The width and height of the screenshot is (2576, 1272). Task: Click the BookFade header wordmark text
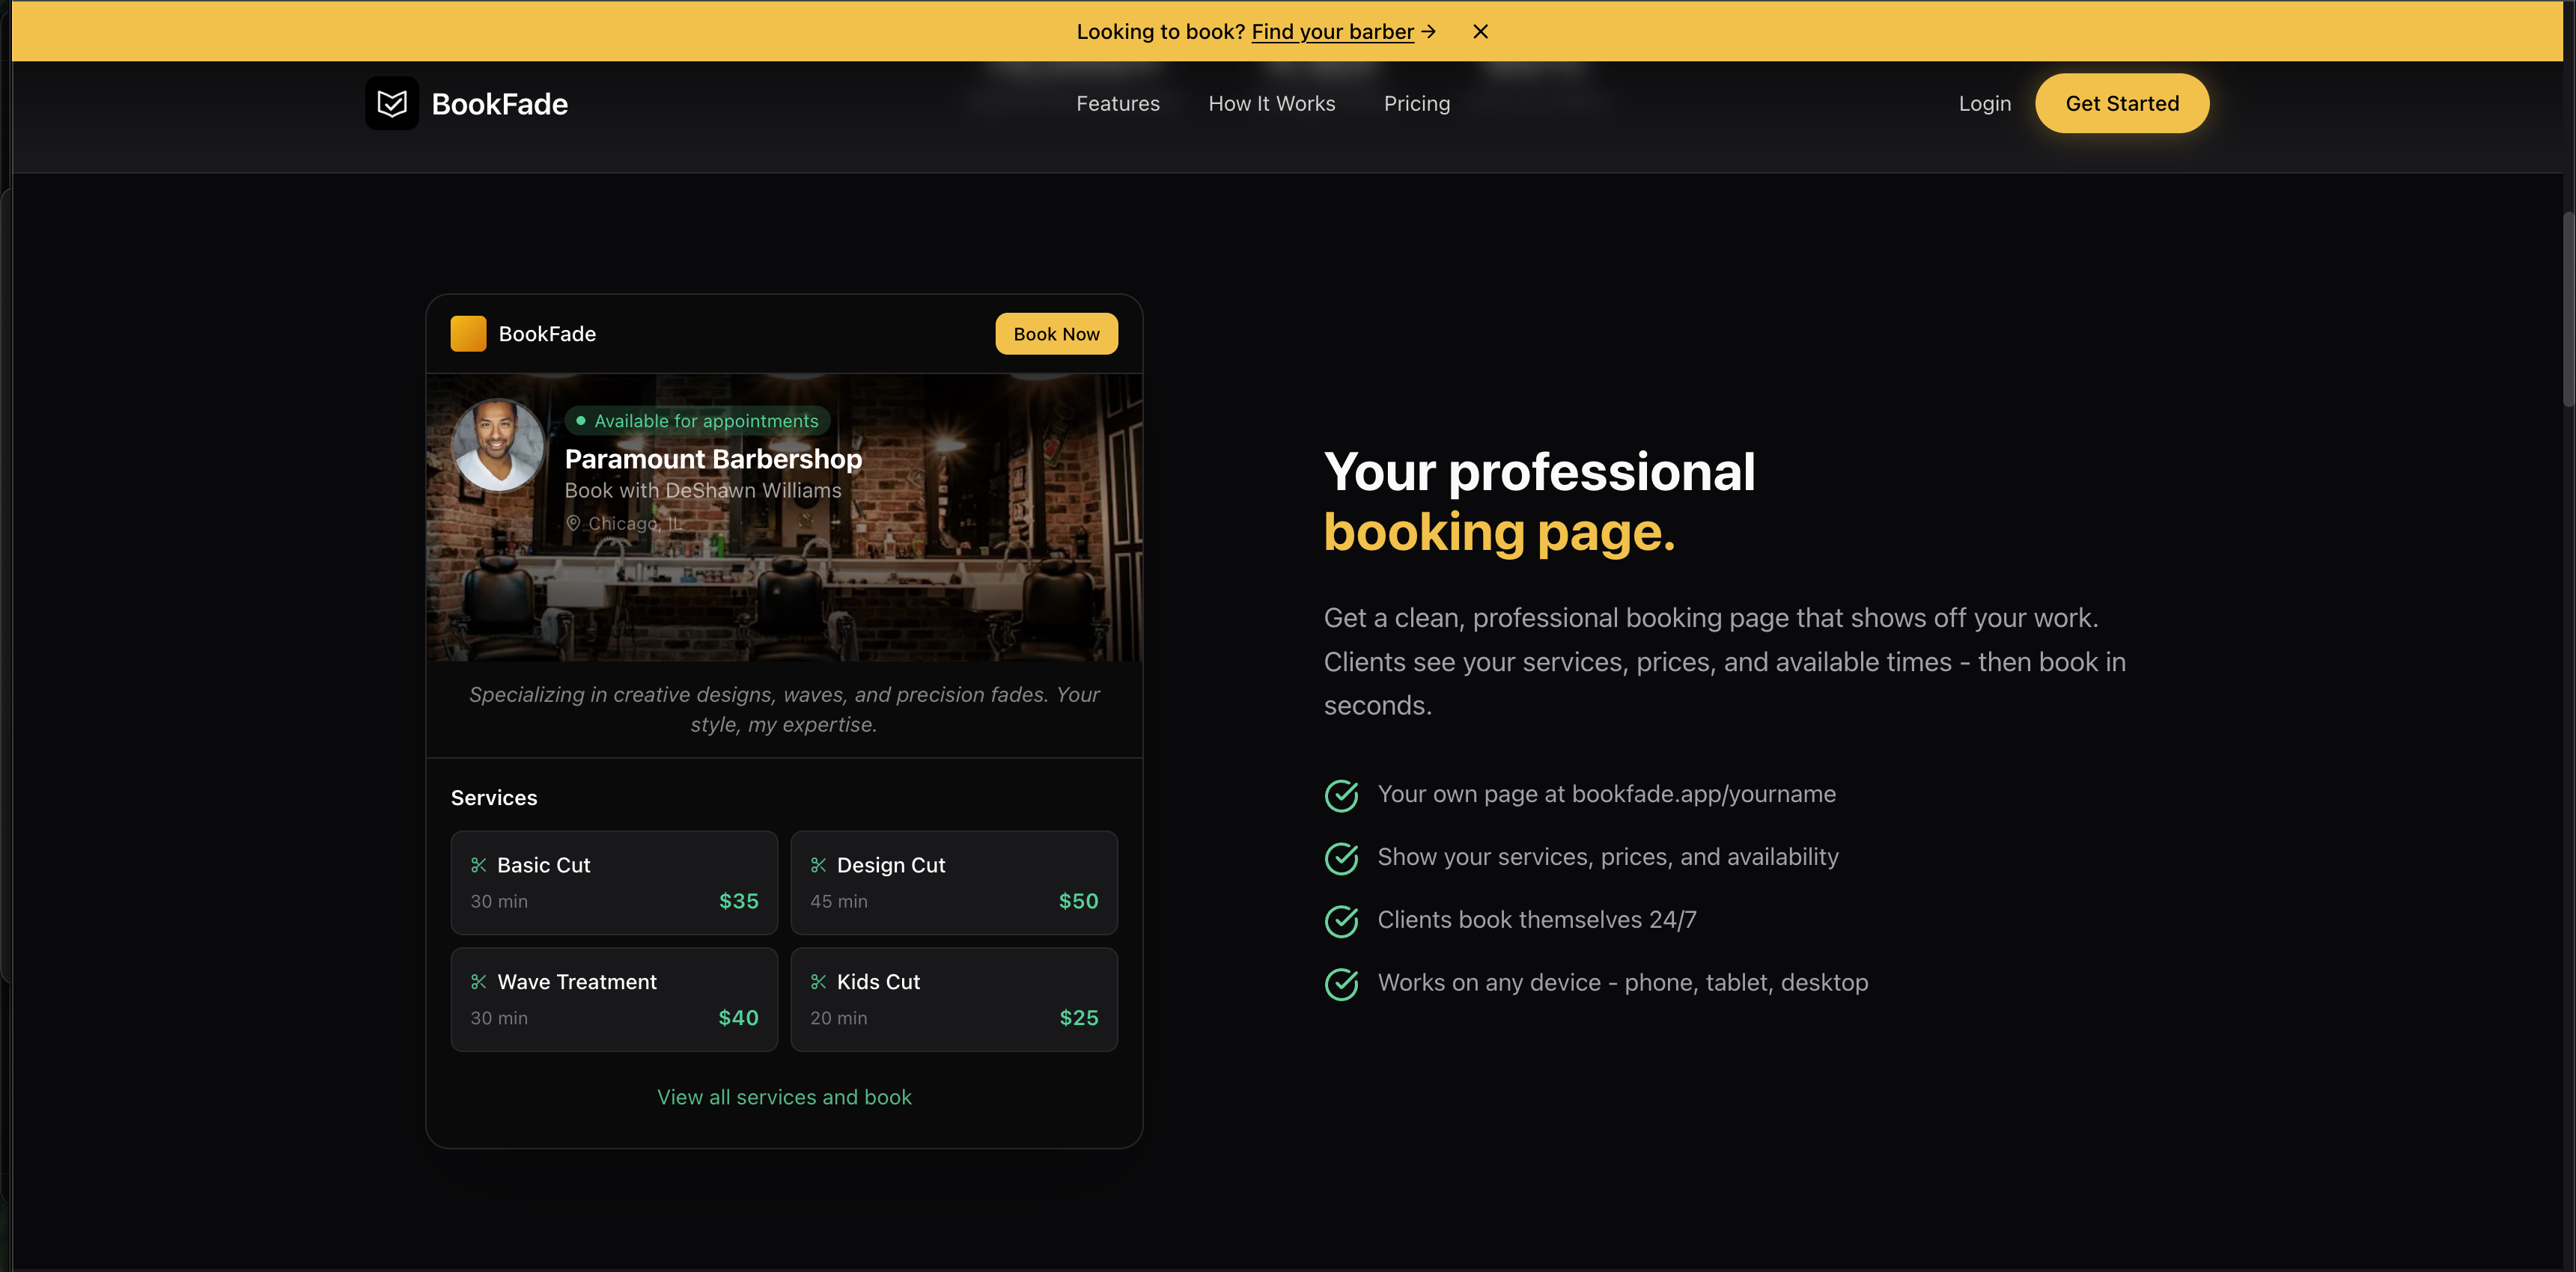(x=499, y=104)
